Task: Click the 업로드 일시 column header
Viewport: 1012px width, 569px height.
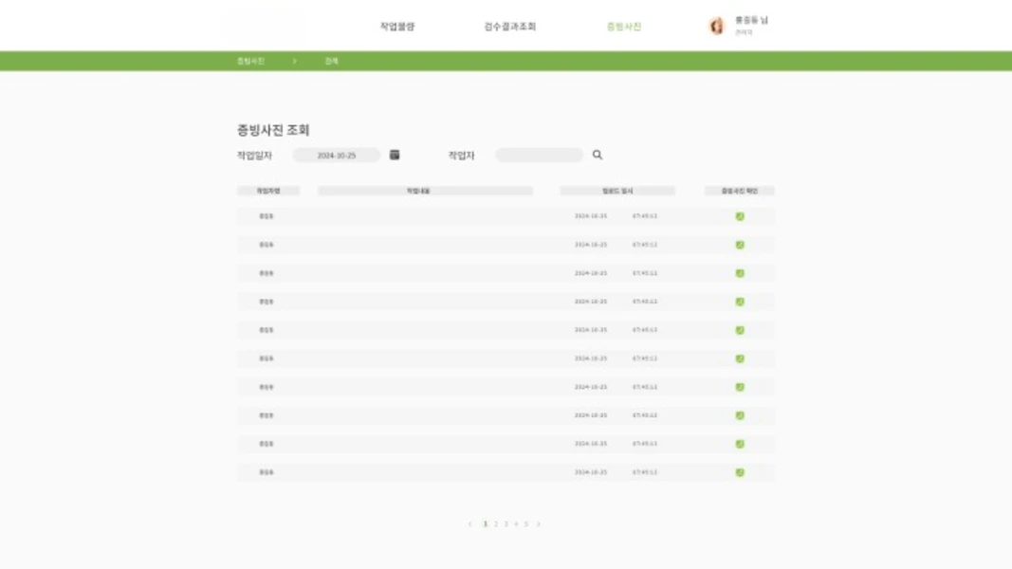Action: (617, 191)
